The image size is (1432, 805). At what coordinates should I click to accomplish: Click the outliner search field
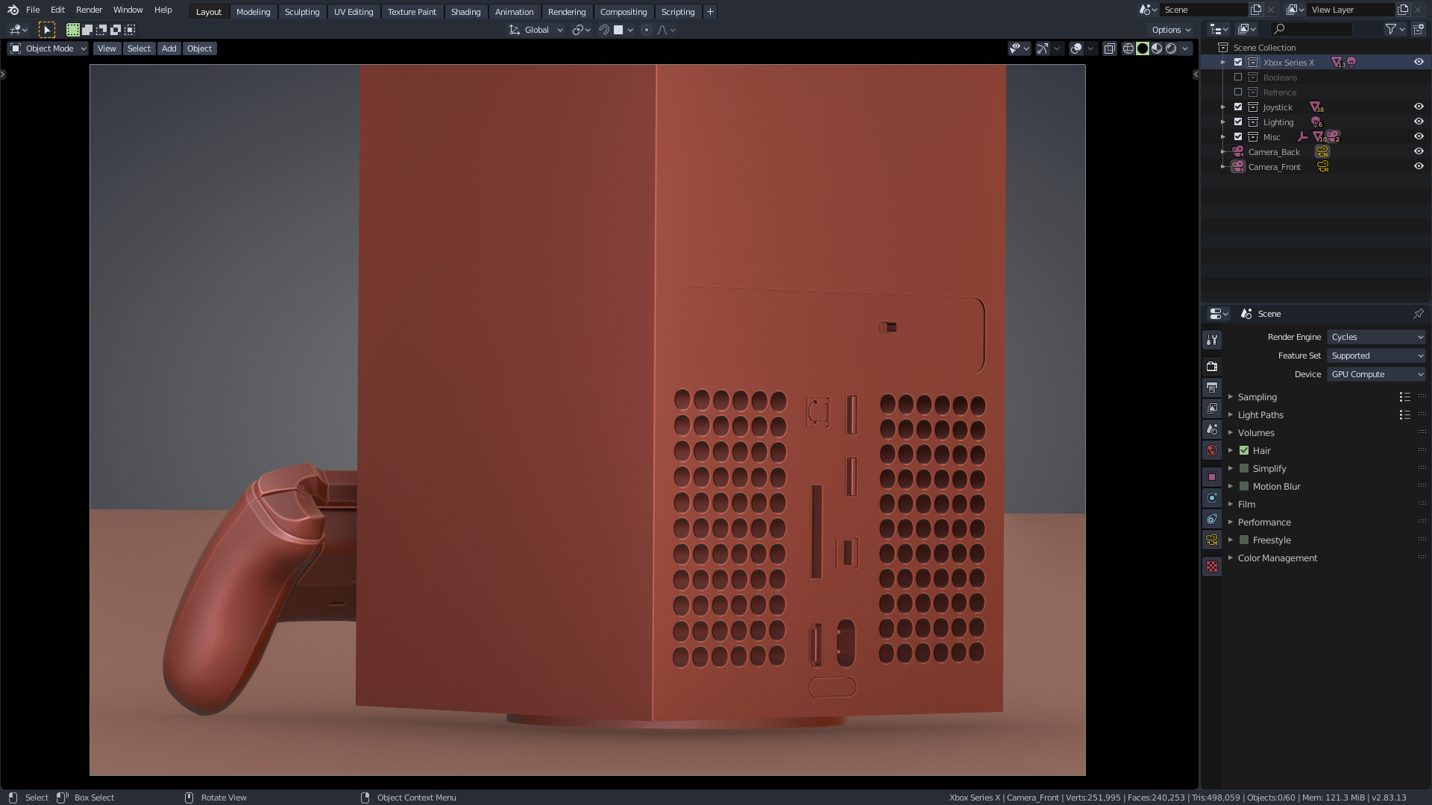1316,28
